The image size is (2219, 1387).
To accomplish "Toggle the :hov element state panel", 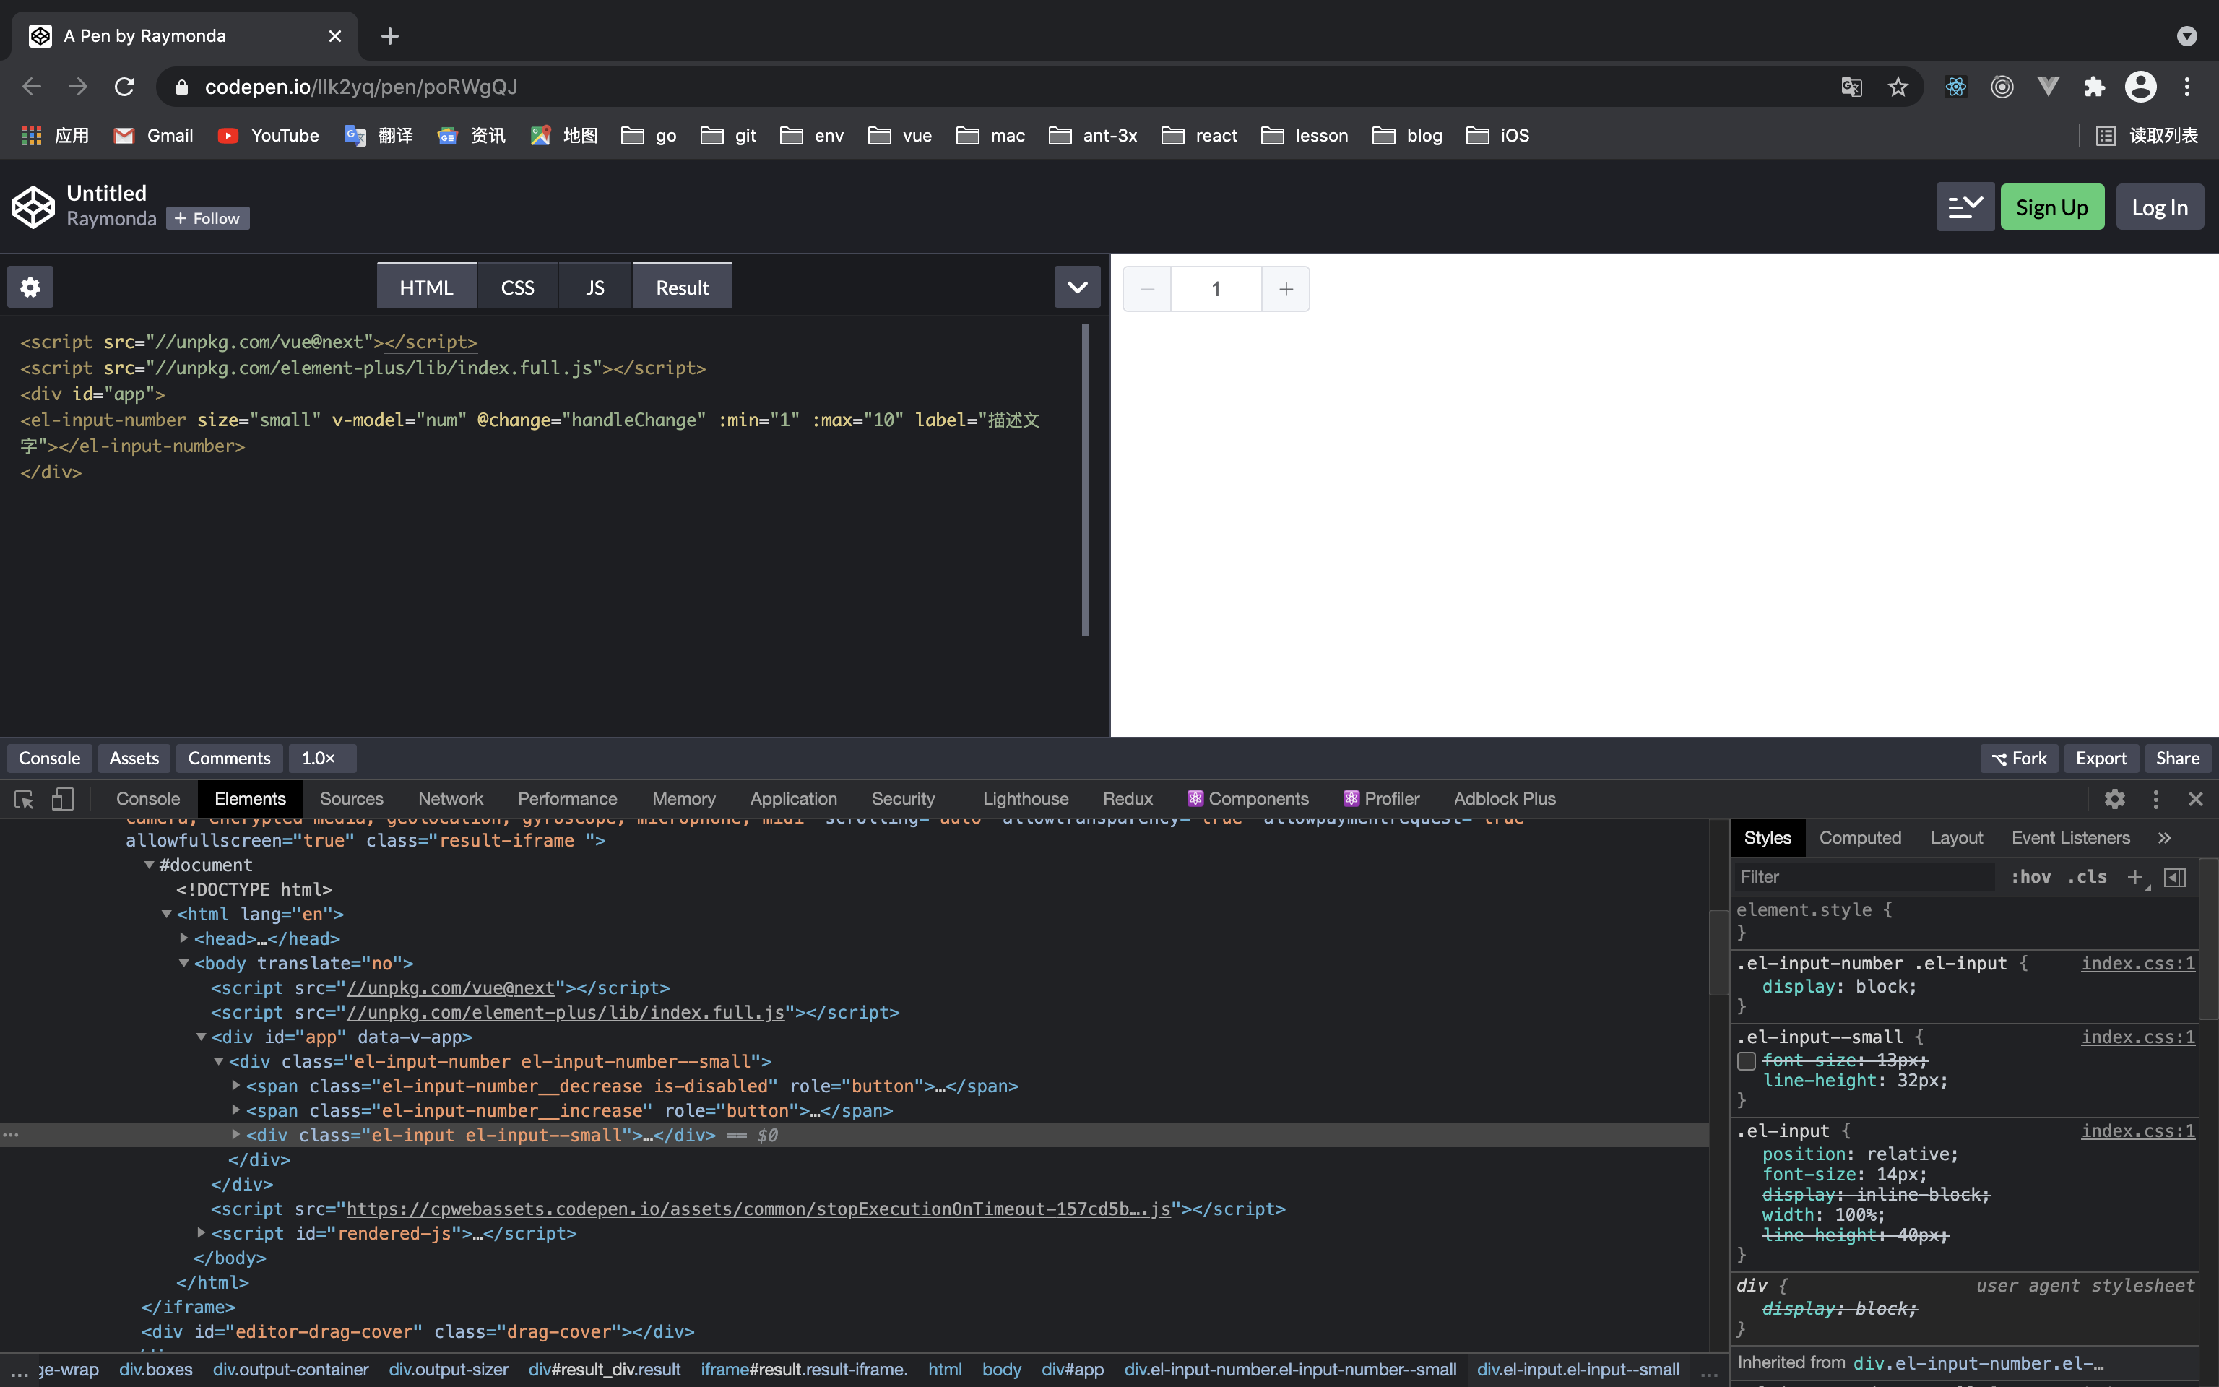I will click(2030, 877).
